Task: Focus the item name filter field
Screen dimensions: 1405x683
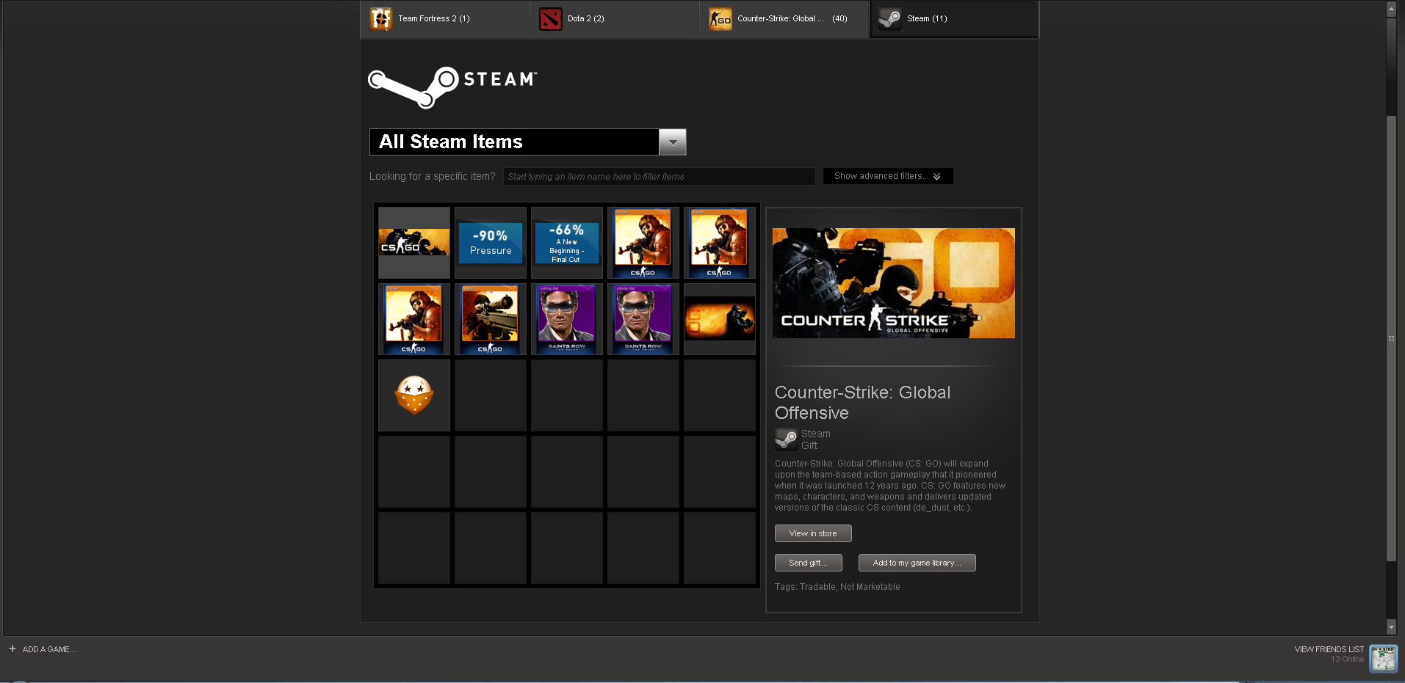Action: click(659, 176)
